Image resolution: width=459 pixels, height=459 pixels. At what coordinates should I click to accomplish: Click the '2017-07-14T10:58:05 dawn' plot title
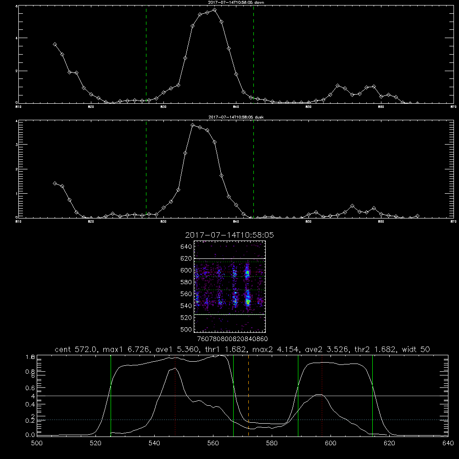(x=236, y=2)
